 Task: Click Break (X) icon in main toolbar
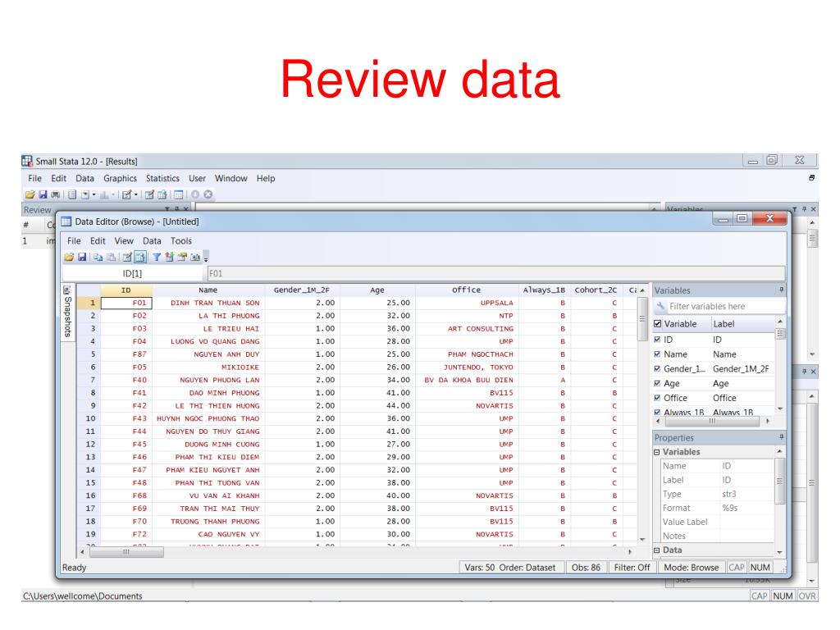coord(208,194)
